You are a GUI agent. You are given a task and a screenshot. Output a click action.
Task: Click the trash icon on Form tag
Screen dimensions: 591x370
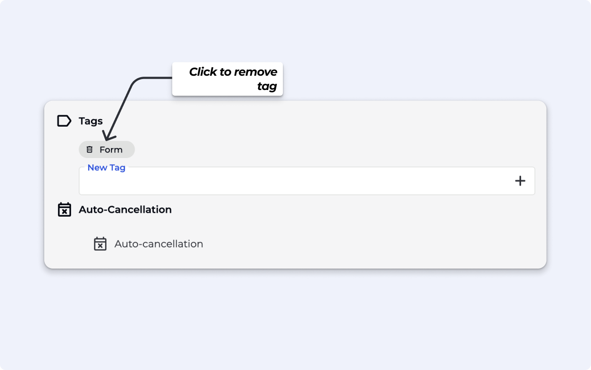[x=90, y=150]
